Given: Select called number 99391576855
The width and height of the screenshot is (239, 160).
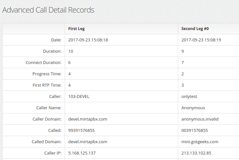Looking at the screenshot, I should (x=81, y=131).
